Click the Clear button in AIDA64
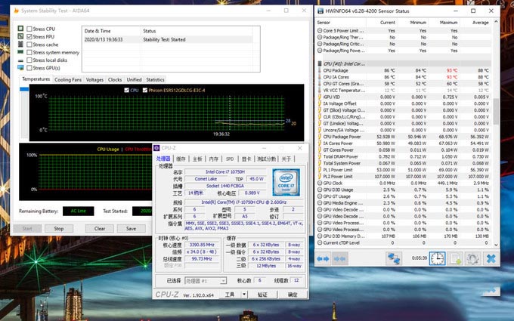The image size is (514, 321). pos(100,229)
